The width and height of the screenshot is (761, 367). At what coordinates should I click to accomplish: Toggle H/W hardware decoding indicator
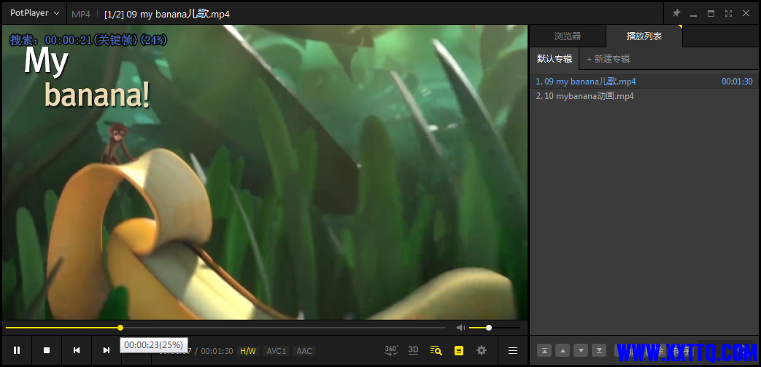tap(248, 351)
